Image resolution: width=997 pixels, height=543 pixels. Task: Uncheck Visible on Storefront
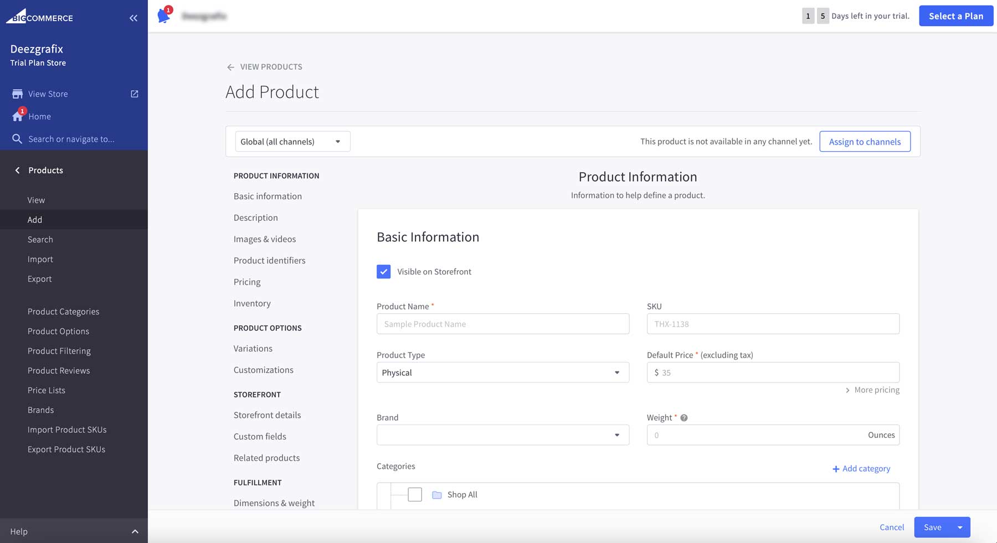pyautogui.click(x=383, y=271)
